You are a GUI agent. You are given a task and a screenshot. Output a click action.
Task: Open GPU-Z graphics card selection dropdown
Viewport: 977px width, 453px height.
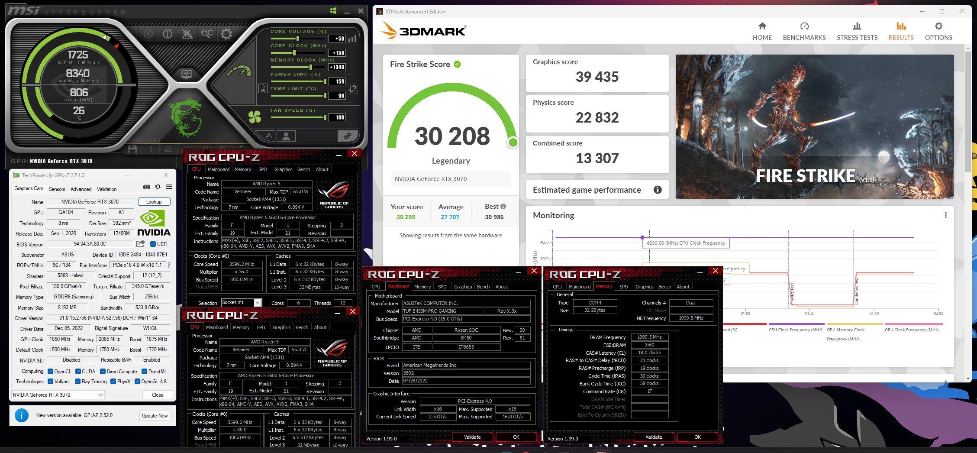click(58, 395)
